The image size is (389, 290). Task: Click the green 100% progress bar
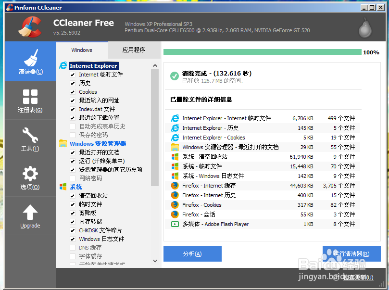pyautogui.click(x=262, y=52)
